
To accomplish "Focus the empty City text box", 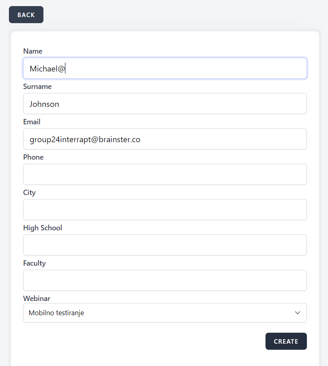I will click(165, 210).
